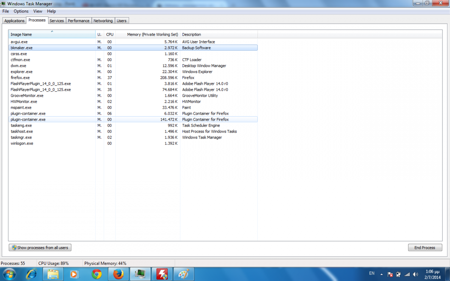Select the explorer.exe process

(133, 72)
